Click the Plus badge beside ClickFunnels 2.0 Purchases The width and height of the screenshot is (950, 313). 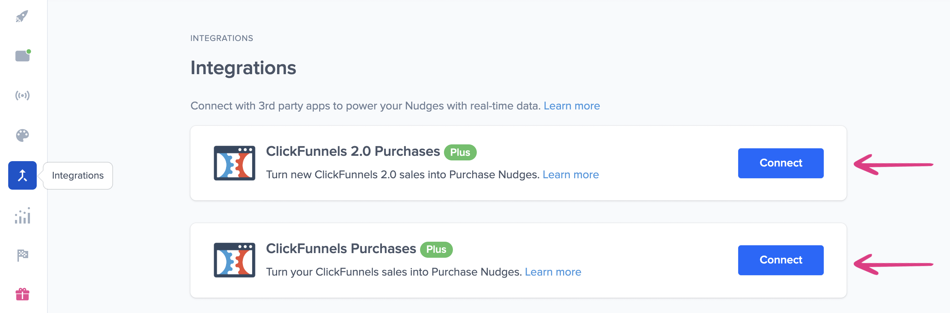[x=460, y=152]
